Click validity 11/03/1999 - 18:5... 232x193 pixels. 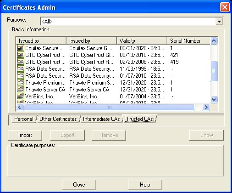pyautogui.click(x=142, y=69)
